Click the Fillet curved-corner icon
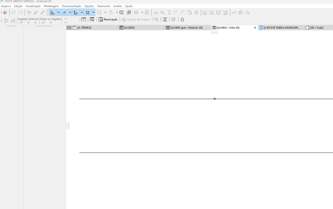The width and height of the screenshot is (333, 209). pyautogui.click(x=183, y=13)
